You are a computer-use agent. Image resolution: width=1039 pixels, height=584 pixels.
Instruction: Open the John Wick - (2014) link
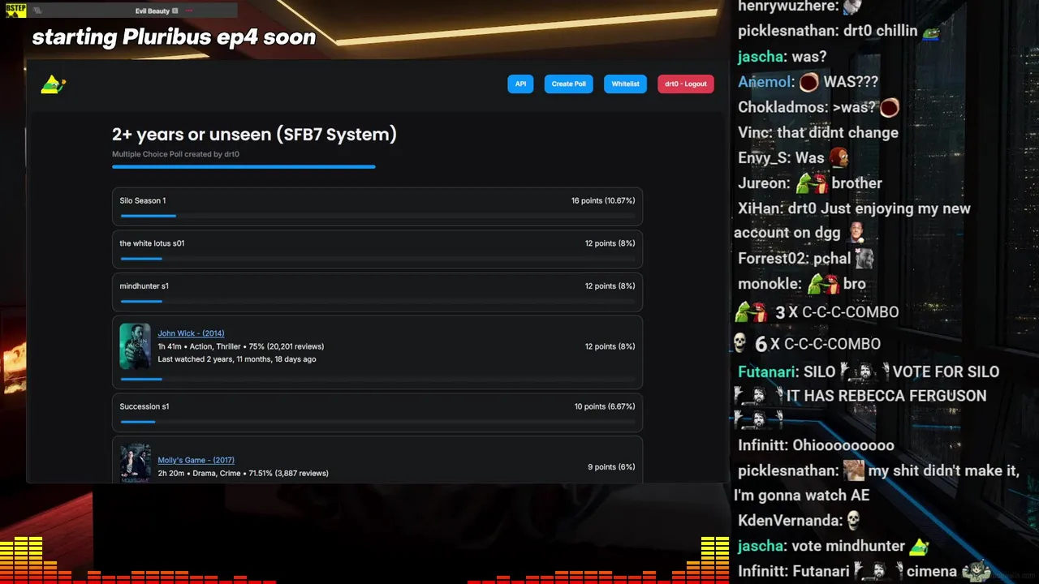click(x=191, y=333)
